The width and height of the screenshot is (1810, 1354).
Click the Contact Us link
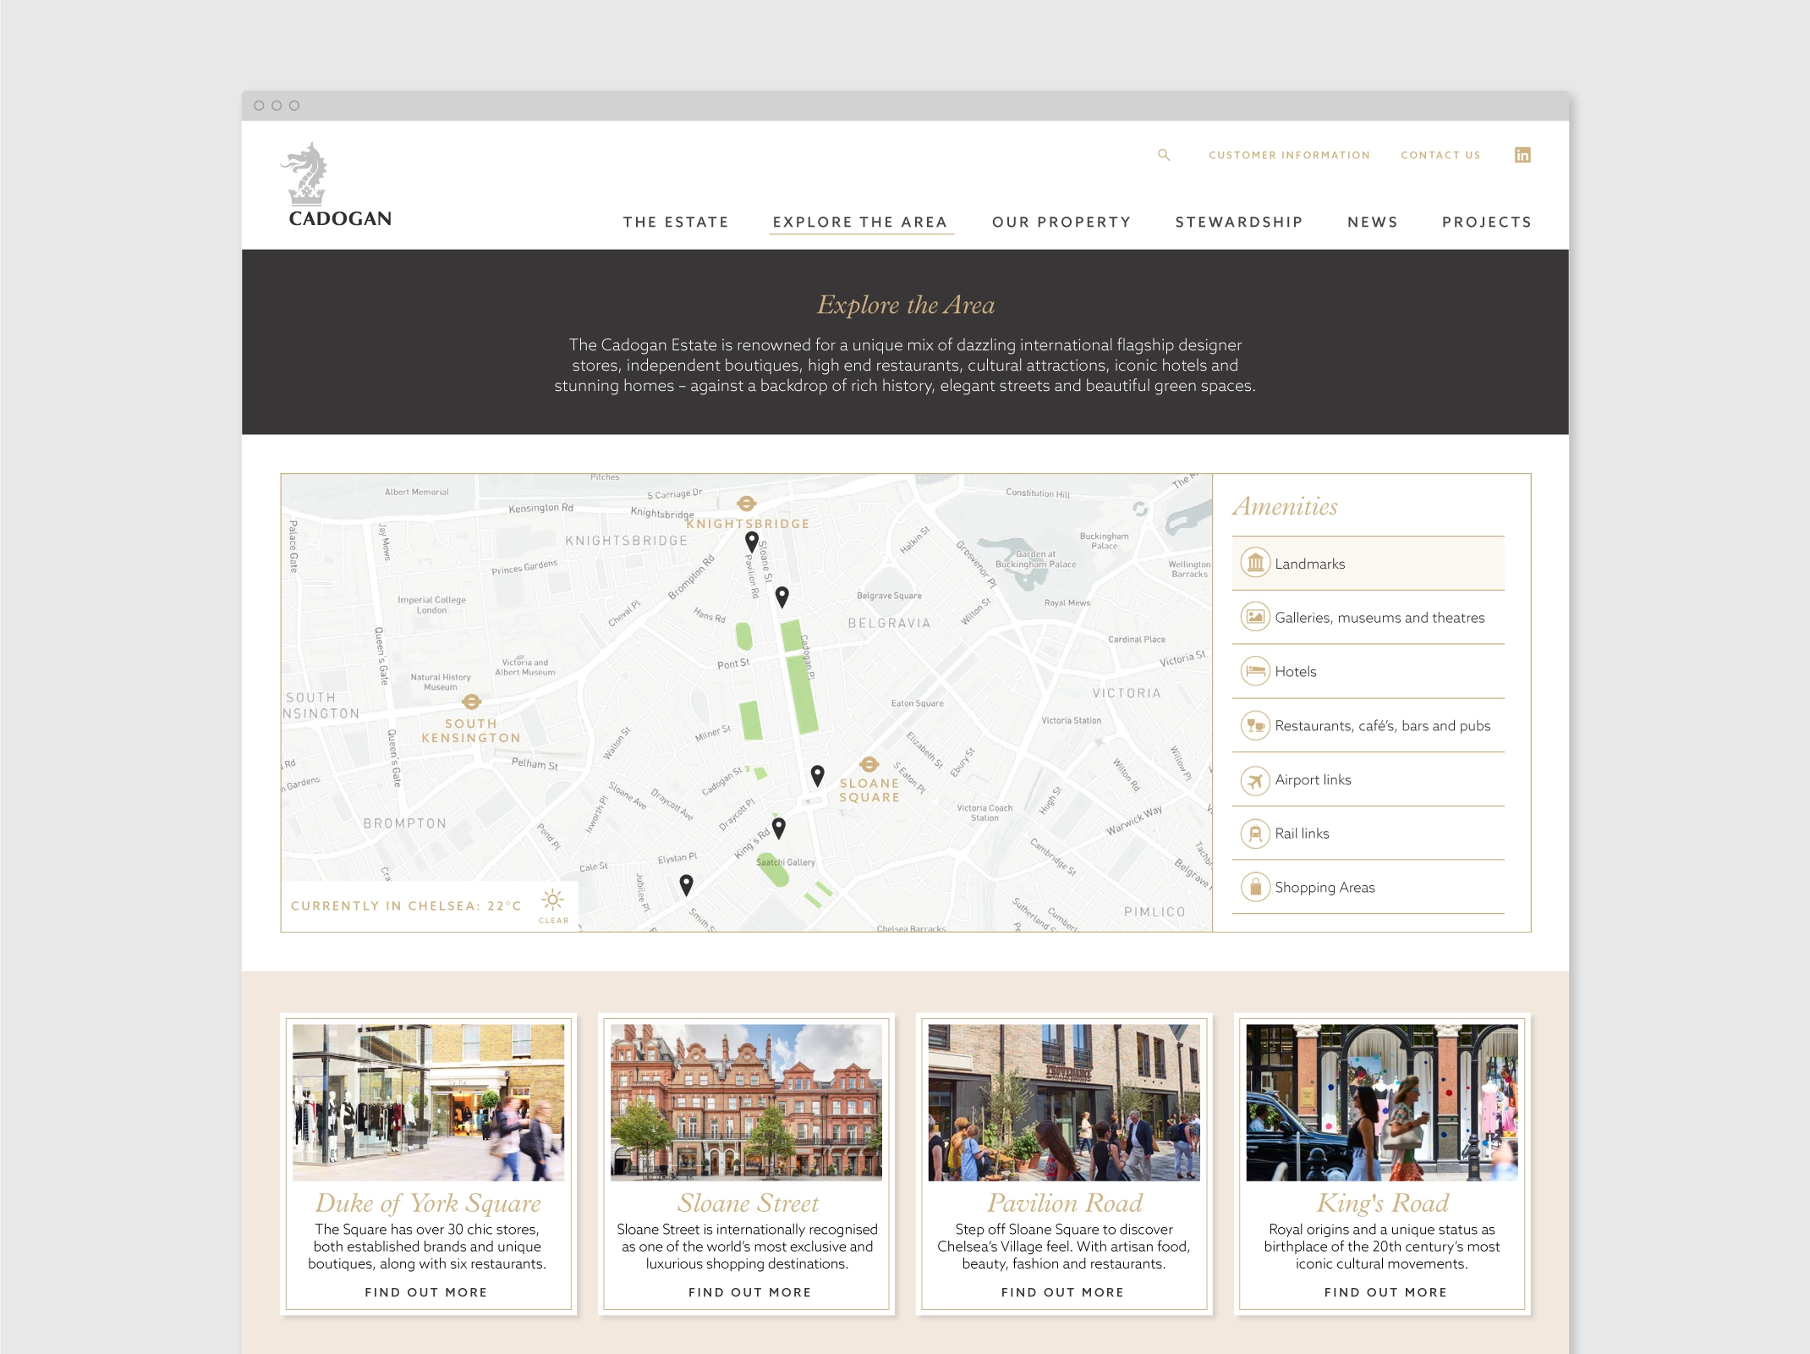(x=1440, y=155)
